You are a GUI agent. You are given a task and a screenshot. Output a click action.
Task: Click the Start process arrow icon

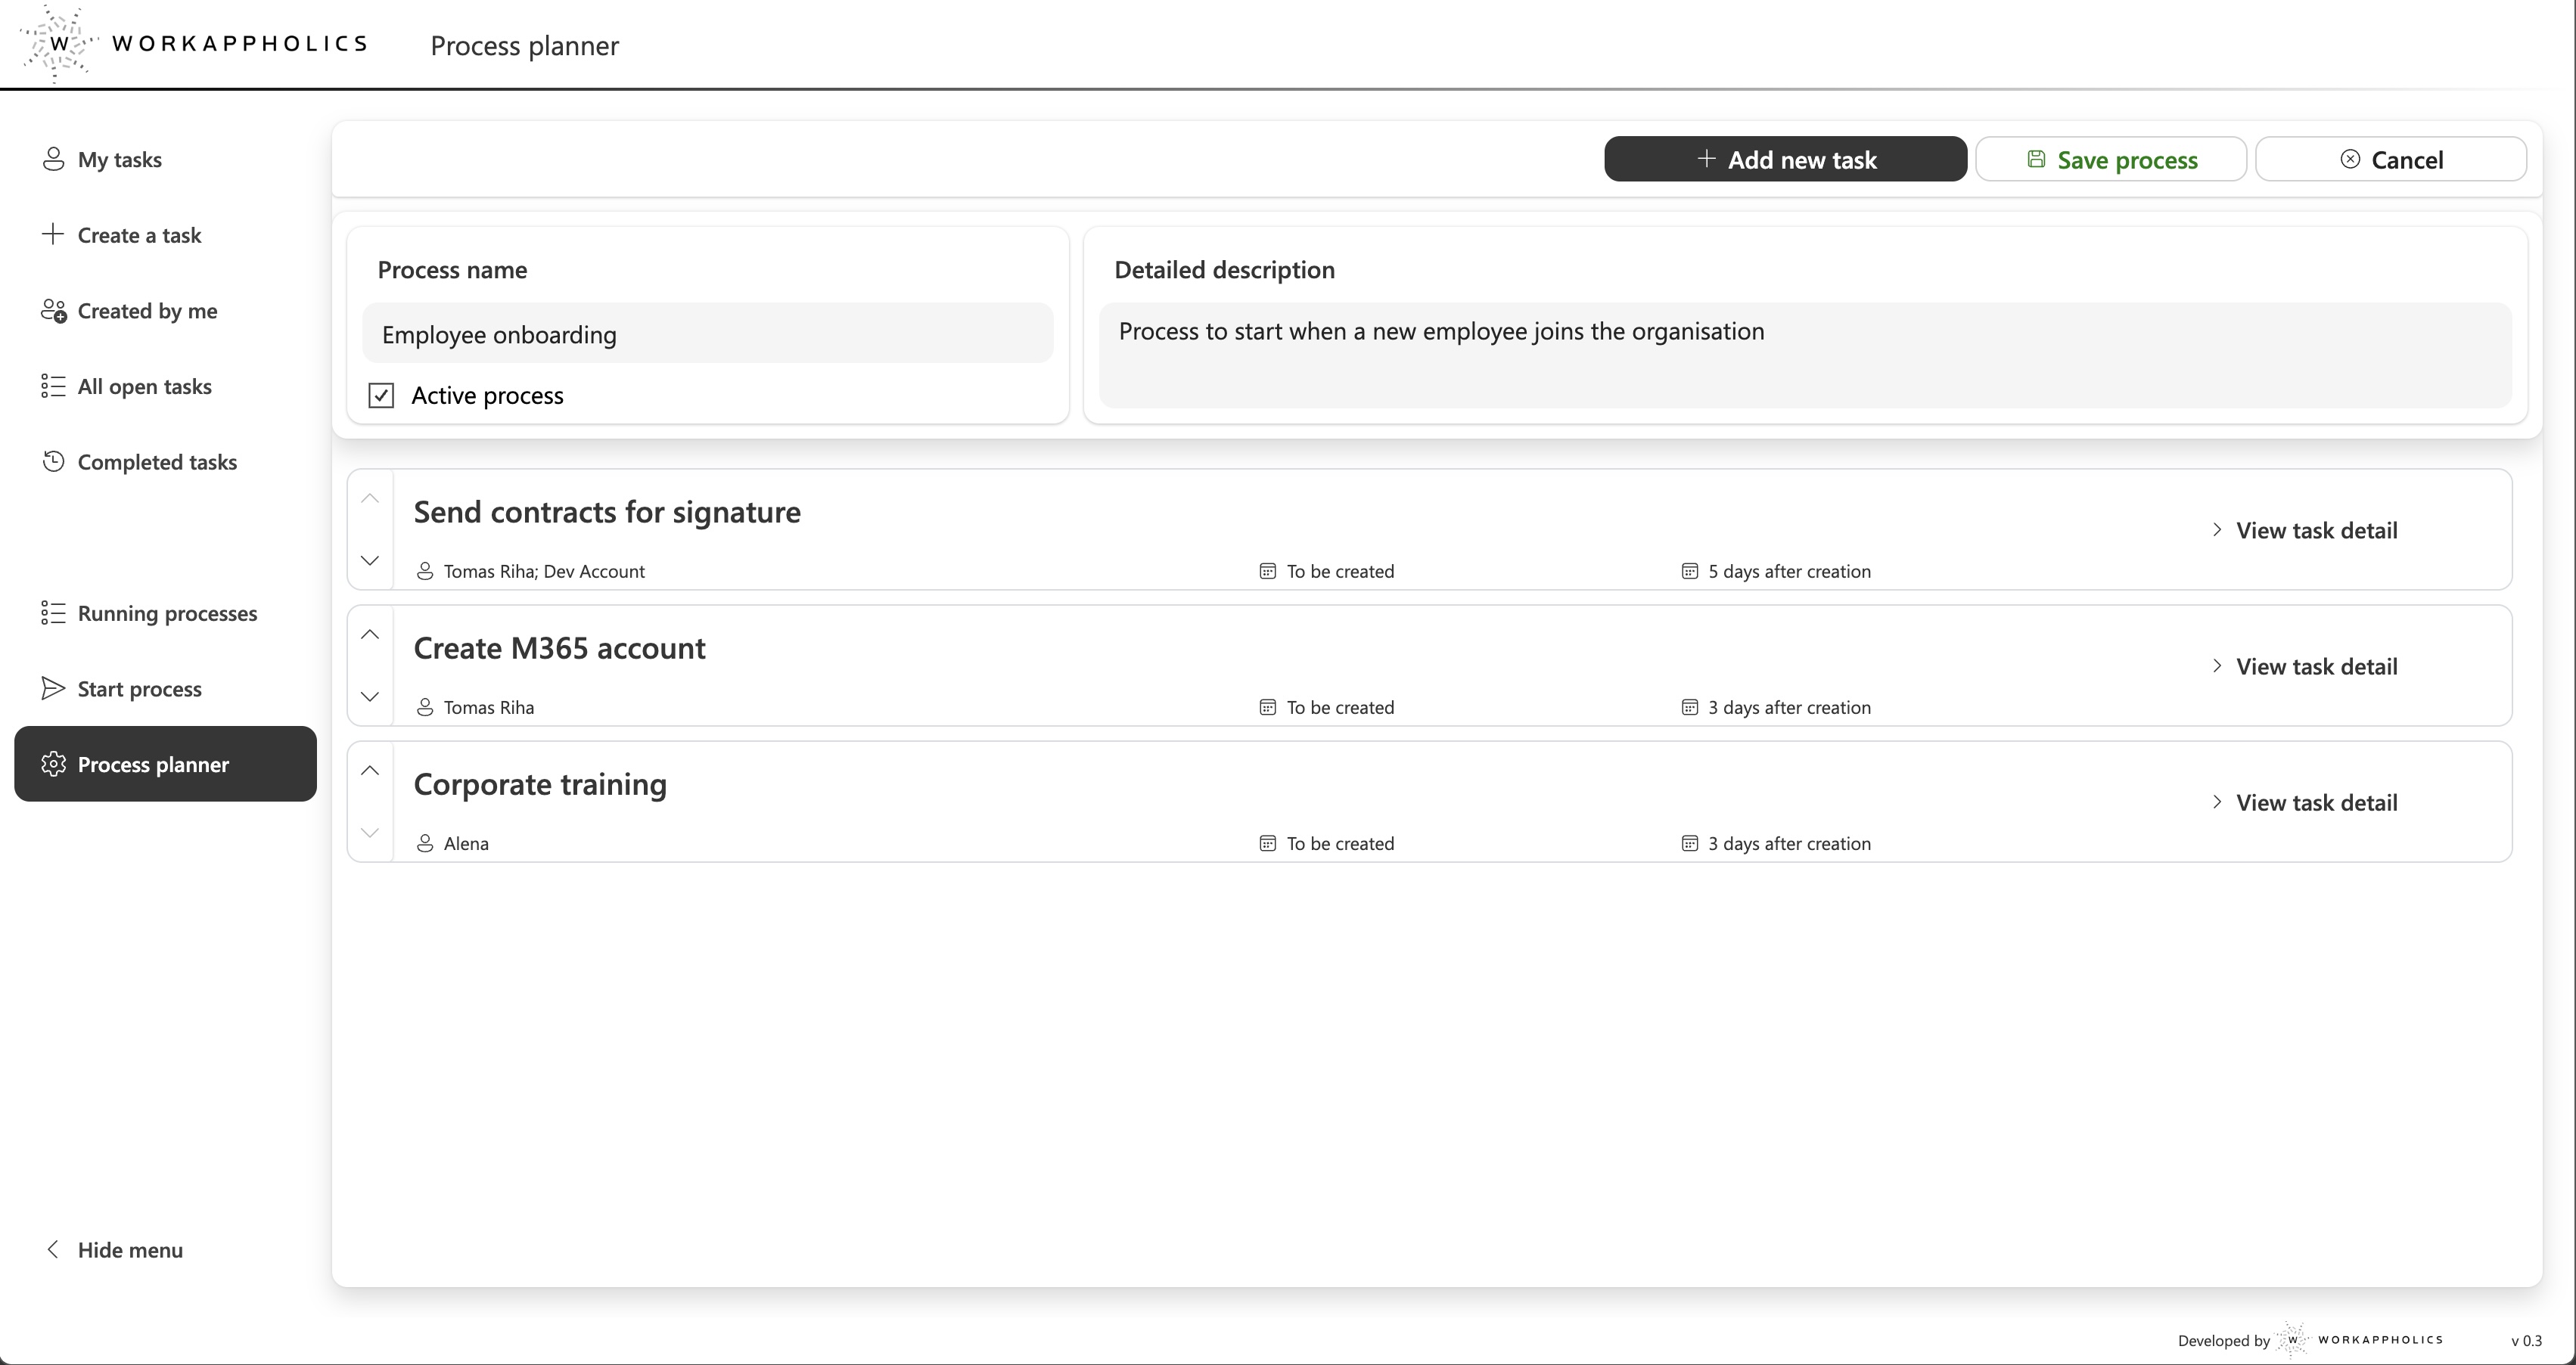(52, 687)
